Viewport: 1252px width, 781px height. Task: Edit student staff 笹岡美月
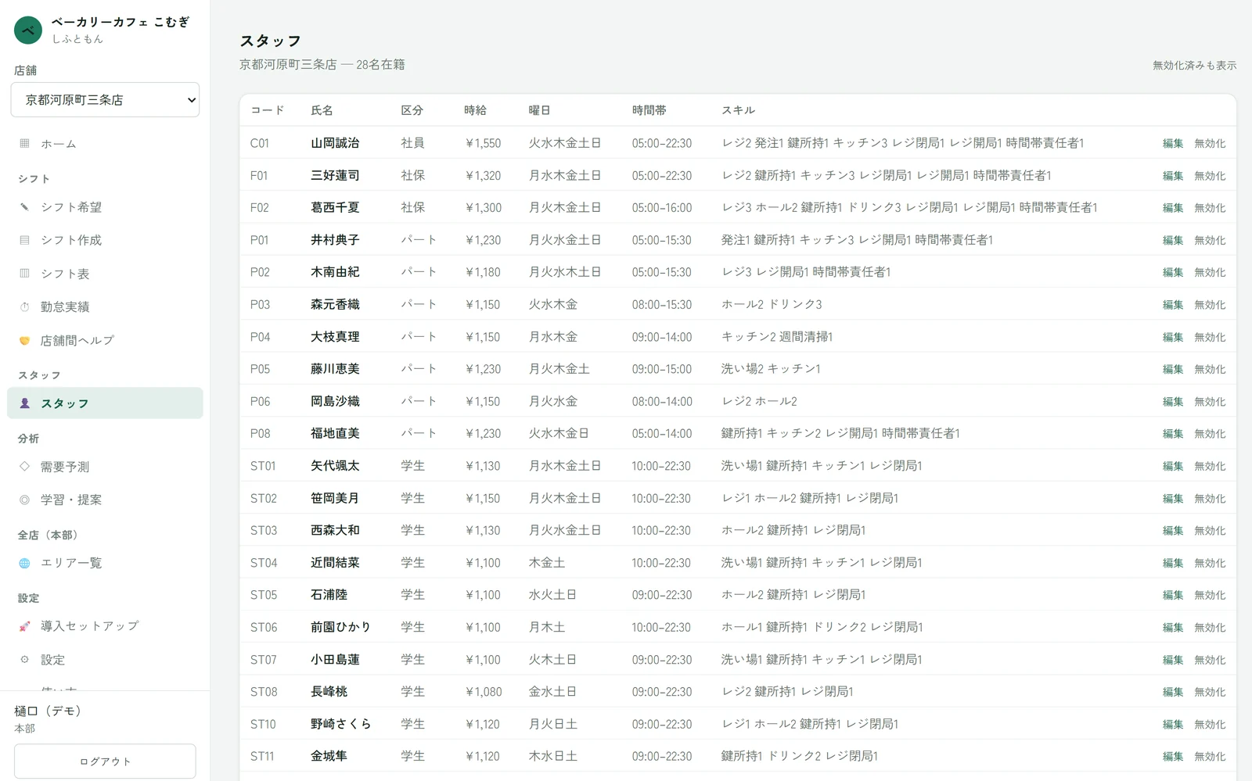pyautogui.click(x=1172, y=499)
